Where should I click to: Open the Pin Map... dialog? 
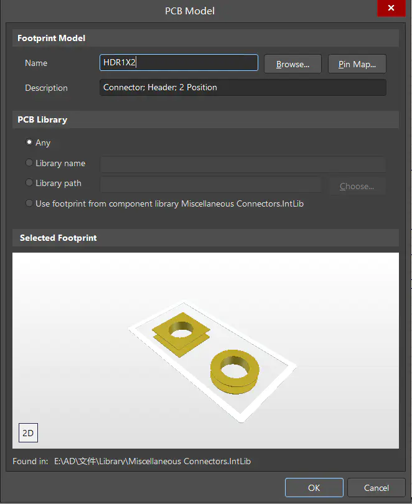coord(357,64)
